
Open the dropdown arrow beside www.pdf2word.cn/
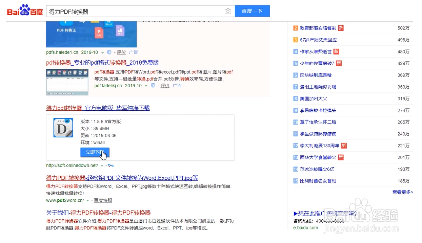pos(88,200)
